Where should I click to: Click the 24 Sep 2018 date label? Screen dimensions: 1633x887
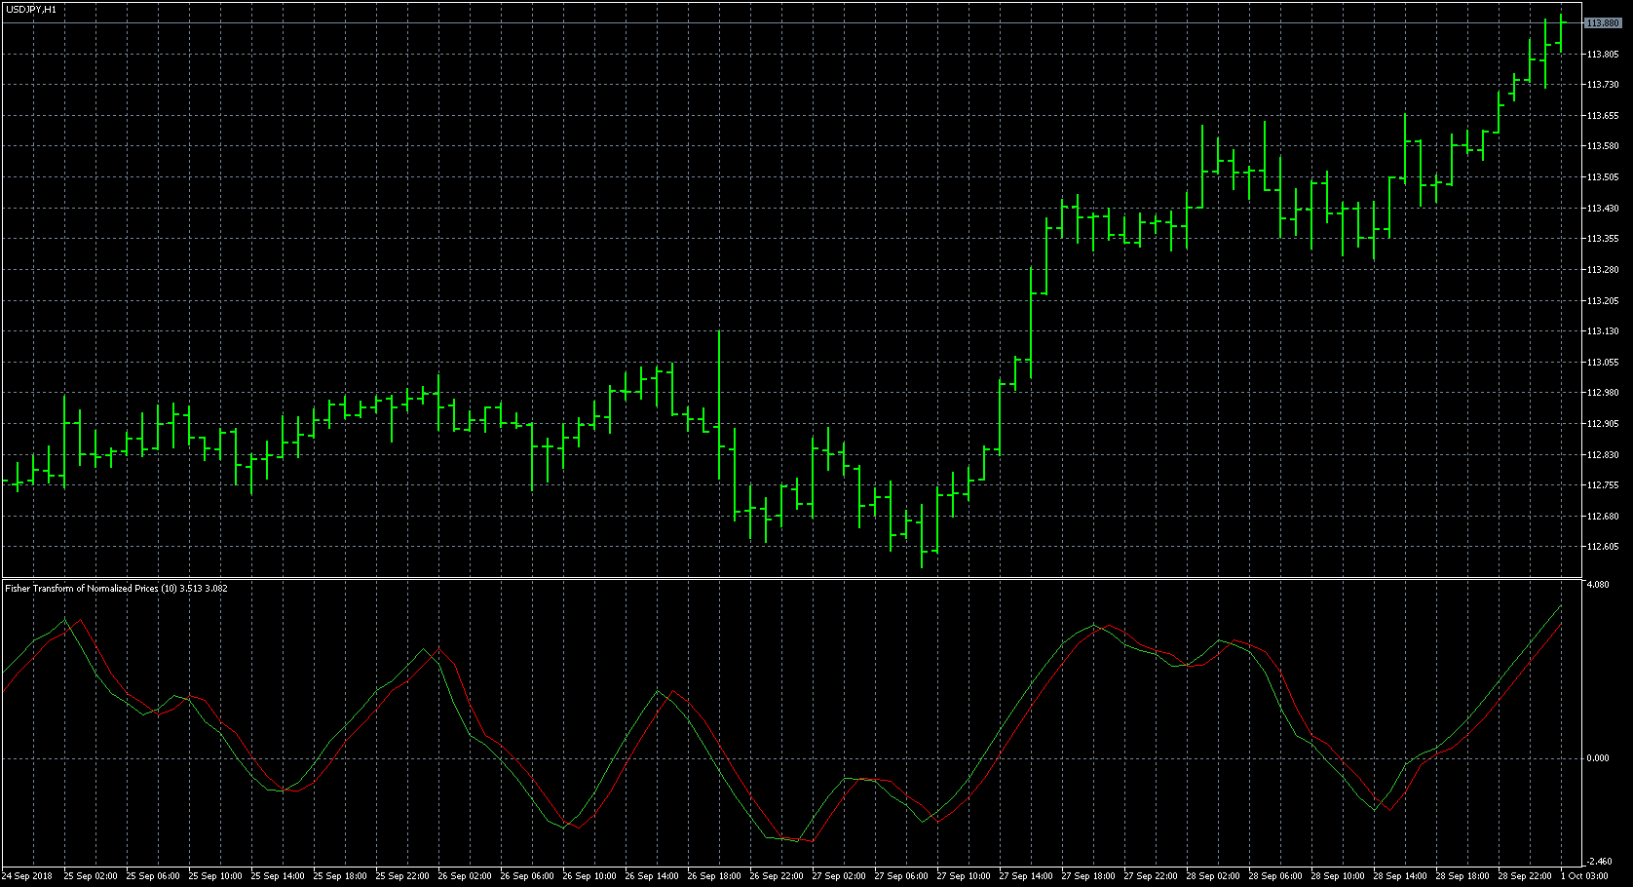click(27, 876)
